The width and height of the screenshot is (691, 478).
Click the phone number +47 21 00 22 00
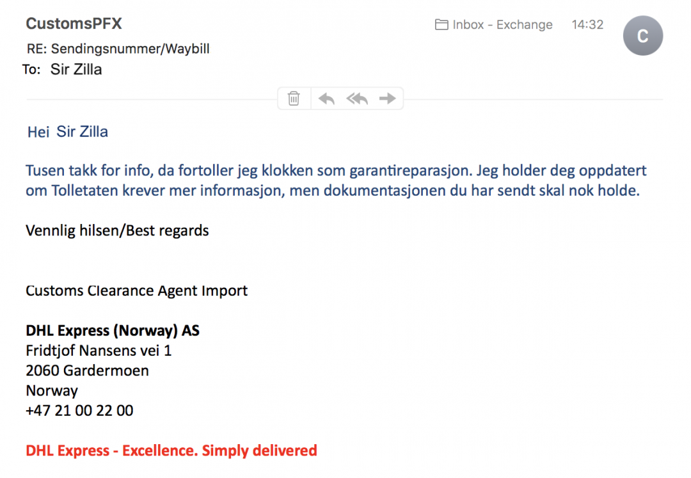pyautogui.click(x=79, y=410)
